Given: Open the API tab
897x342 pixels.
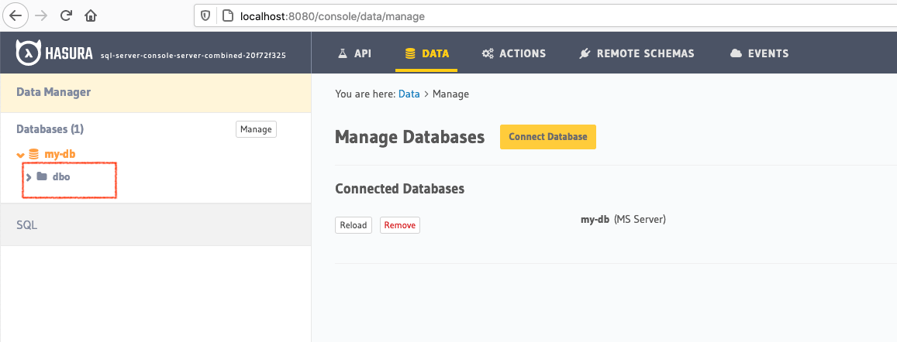Looking at the screenshot, I should [x=354, y=53].
